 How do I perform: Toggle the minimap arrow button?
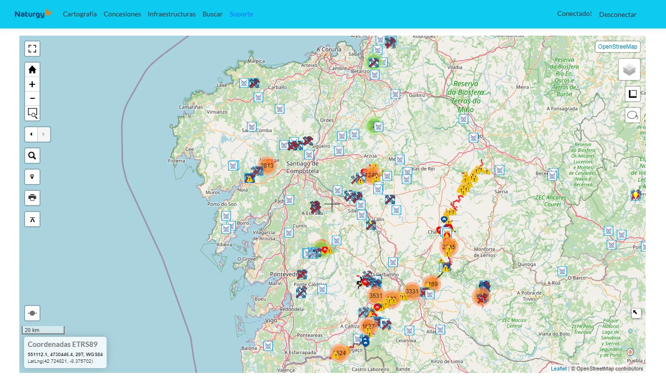(636, 313)
